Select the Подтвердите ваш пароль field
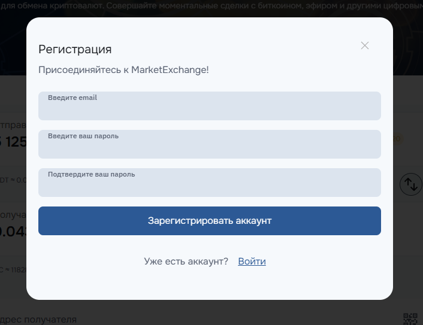The height and width of the screenshot is (325, 423). pyautogui.click(x=210, y=183)
